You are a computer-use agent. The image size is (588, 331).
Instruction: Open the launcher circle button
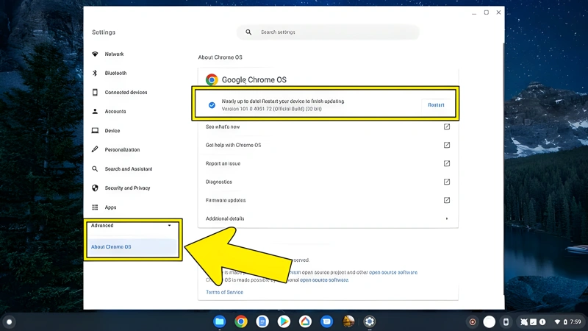(10, 322)
